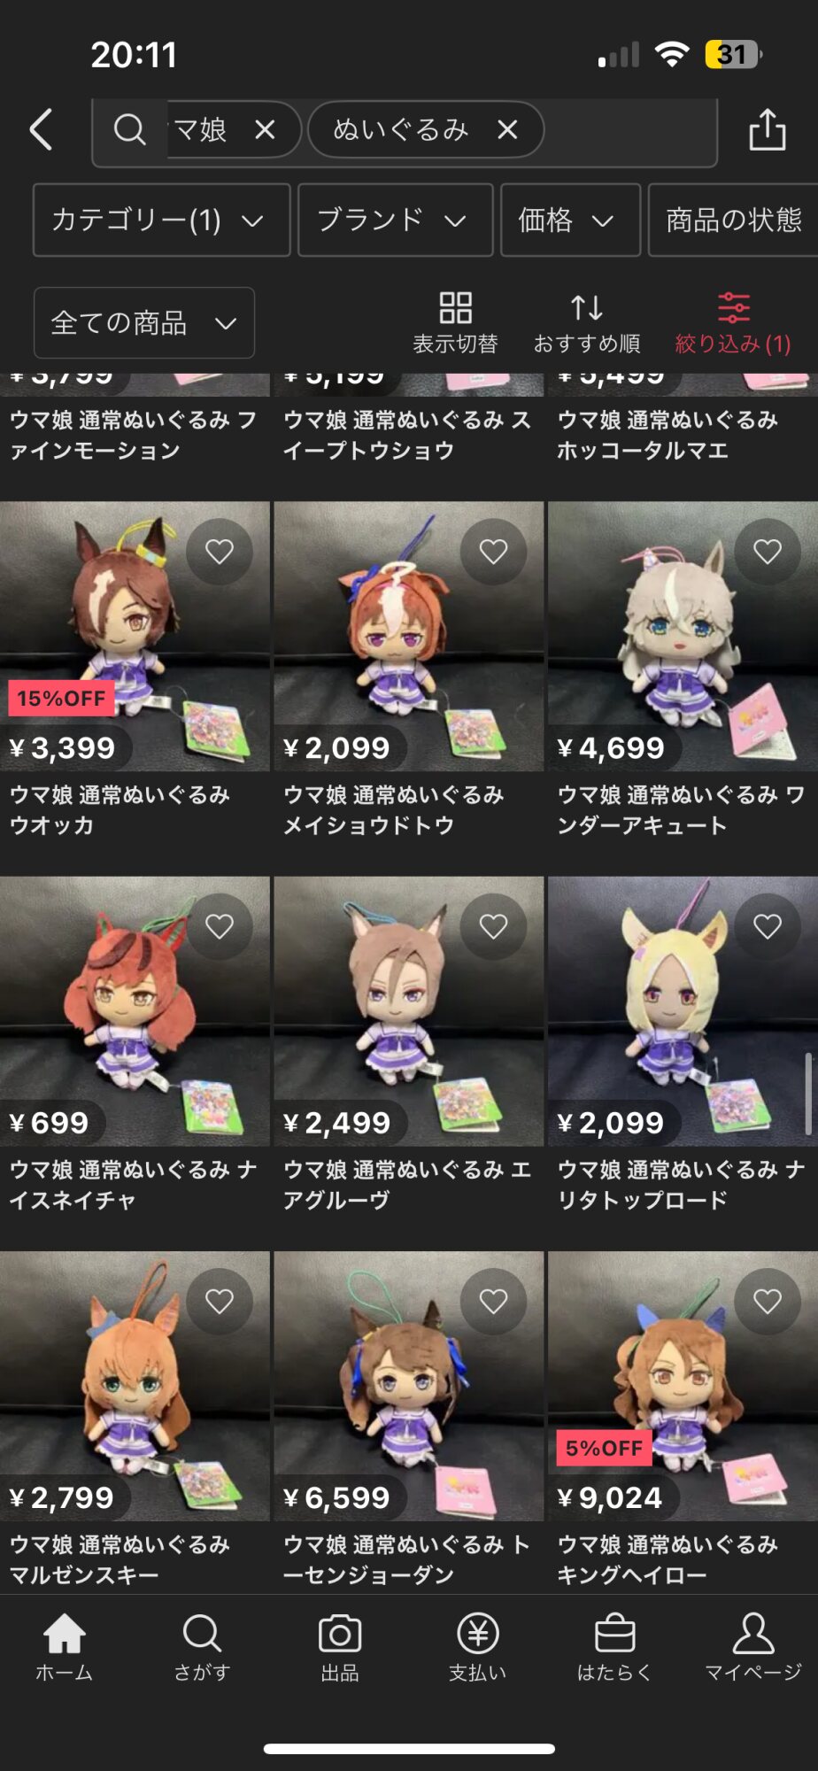Favorite the ウオッカ plush with its heart

(x=220, y=552)
